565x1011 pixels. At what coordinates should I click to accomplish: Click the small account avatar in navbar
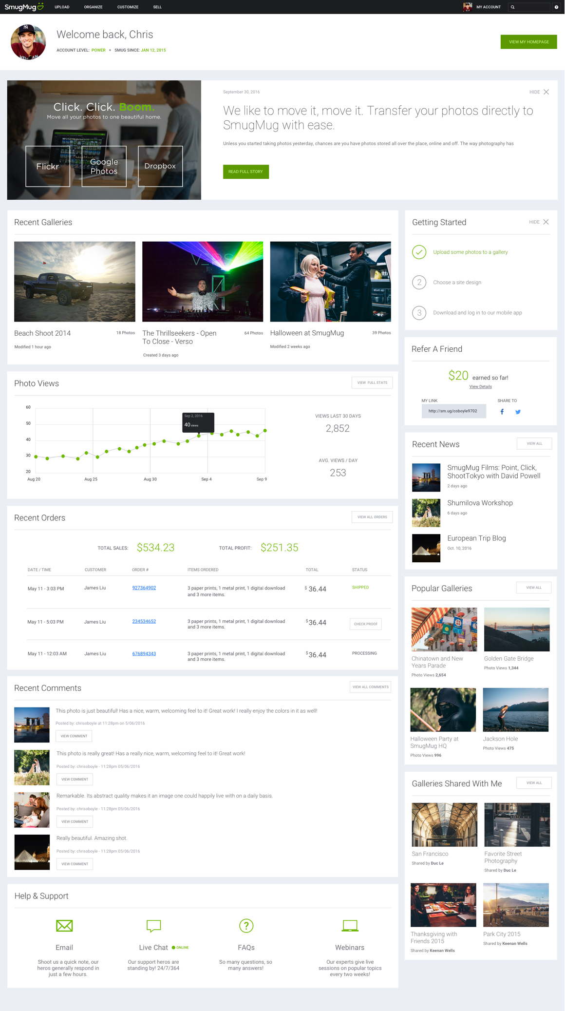468,7
